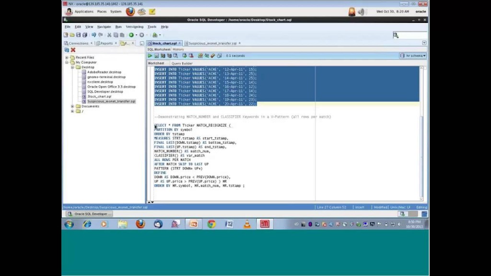Select the History tab

click(x=178, y=49)
